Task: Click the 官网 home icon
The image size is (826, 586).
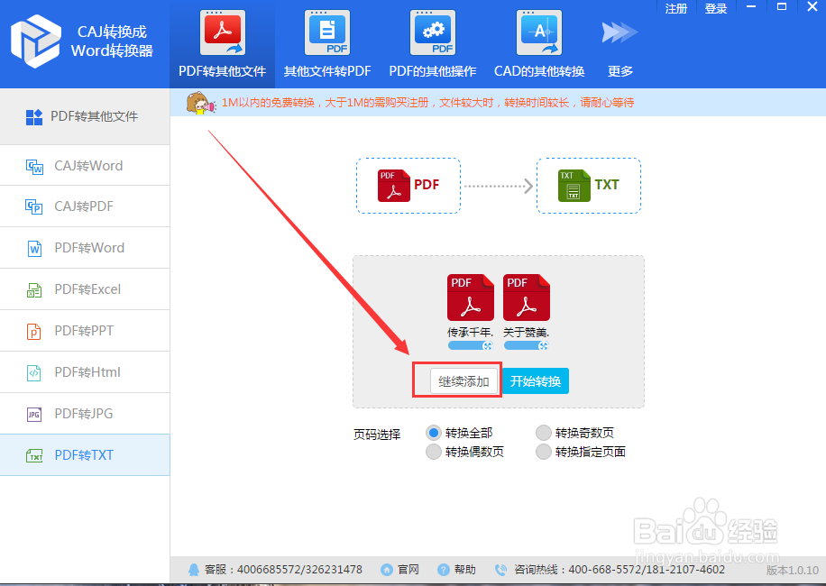Action: coord(387,570)
